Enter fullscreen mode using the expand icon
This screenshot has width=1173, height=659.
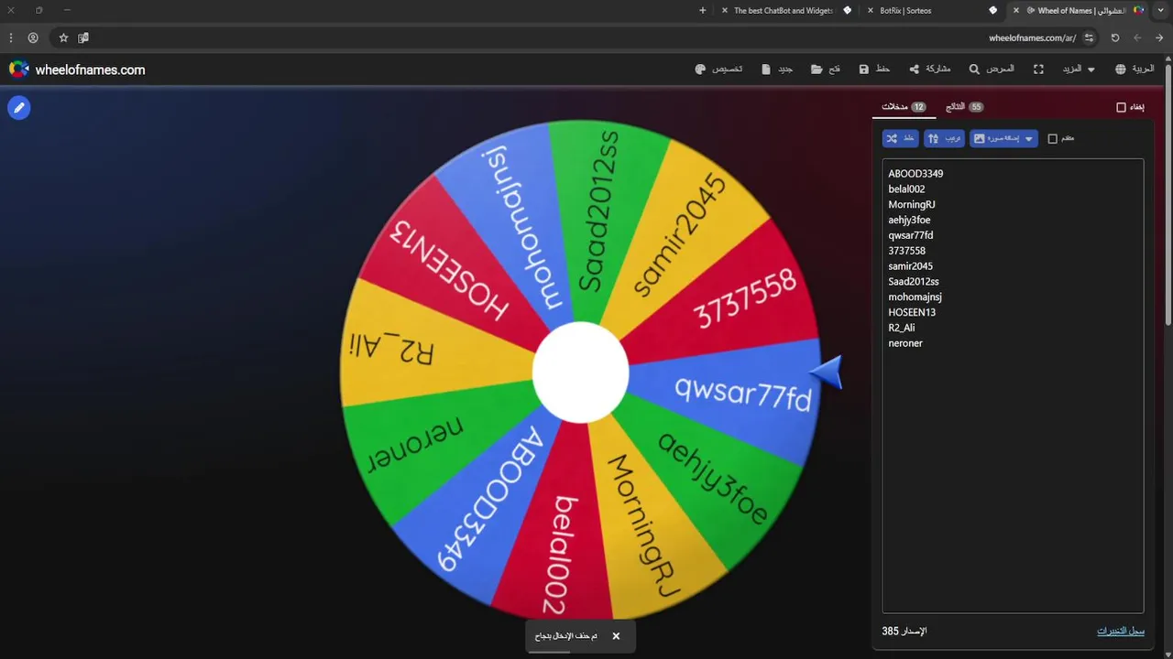[1038, 70]
